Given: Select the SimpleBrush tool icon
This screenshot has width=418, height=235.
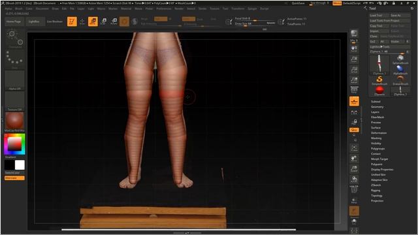Looking at the screenshot, I should tap(379, 80).
